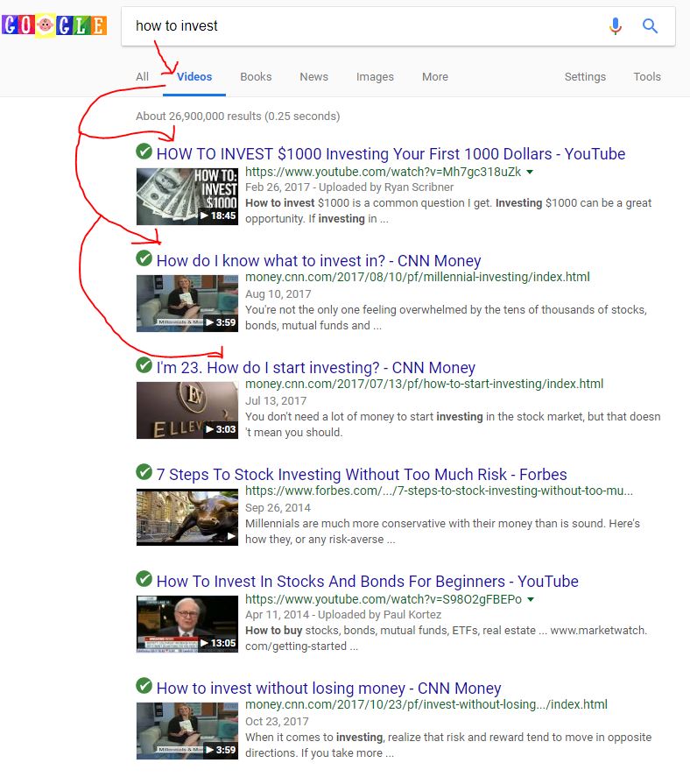
Task: Click green check beside 'I'm 23' result
Action: pyautogui.click(x=144, y=365)
